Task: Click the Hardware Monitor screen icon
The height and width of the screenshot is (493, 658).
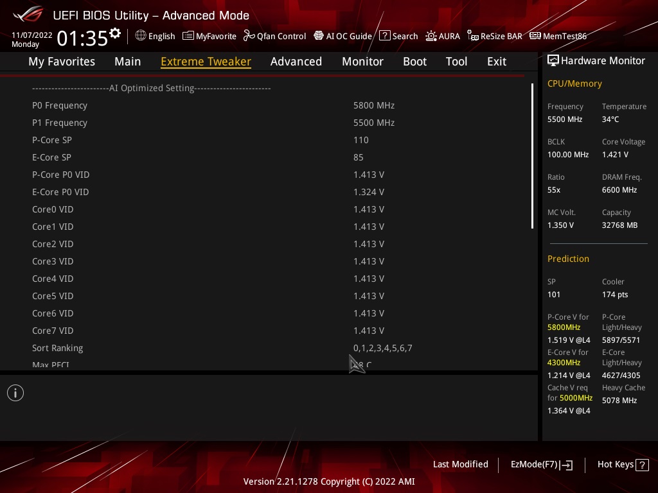Action: [553, 61]
